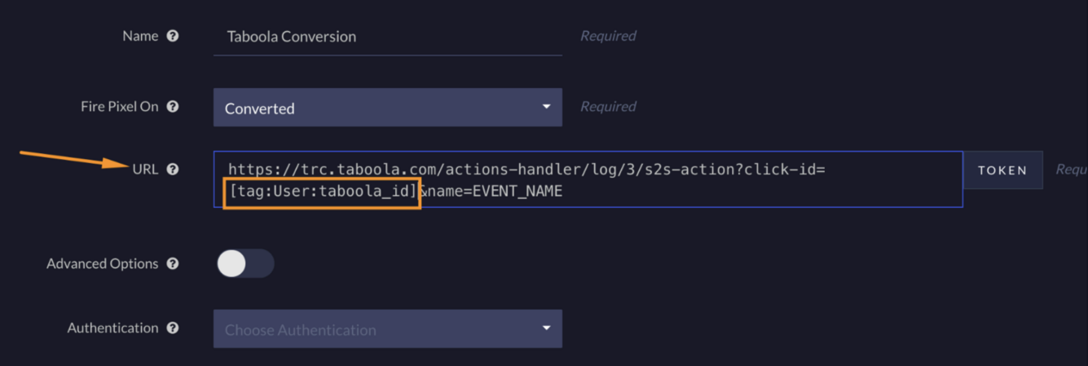Open the Fire Pixel On dropdown showing Converted
This screenshot has height=366, width=1088.
[388, 108]
